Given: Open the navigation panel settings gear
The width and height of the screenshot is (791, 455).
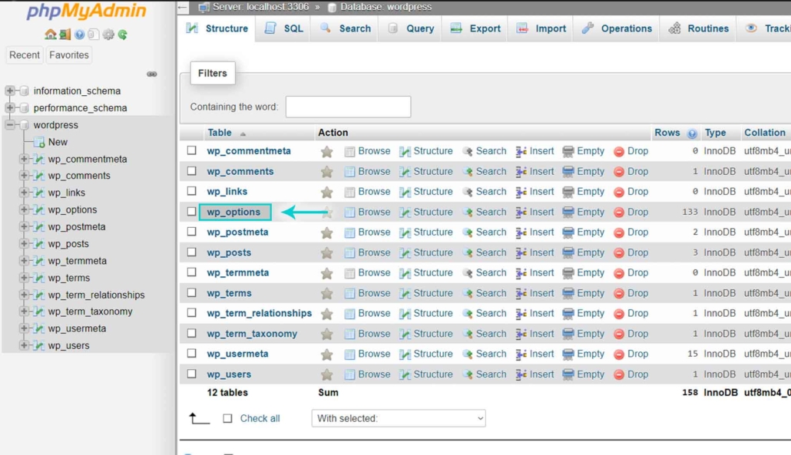Looking at the screenshot, I should click(108, 35).
